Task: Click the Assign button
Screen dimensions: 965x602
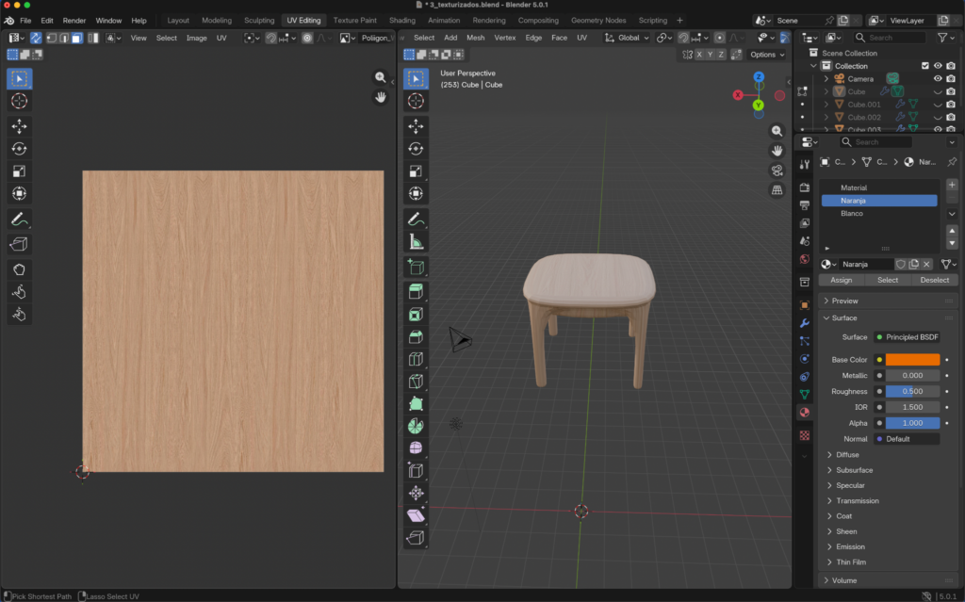Action: tap(841, 280)
